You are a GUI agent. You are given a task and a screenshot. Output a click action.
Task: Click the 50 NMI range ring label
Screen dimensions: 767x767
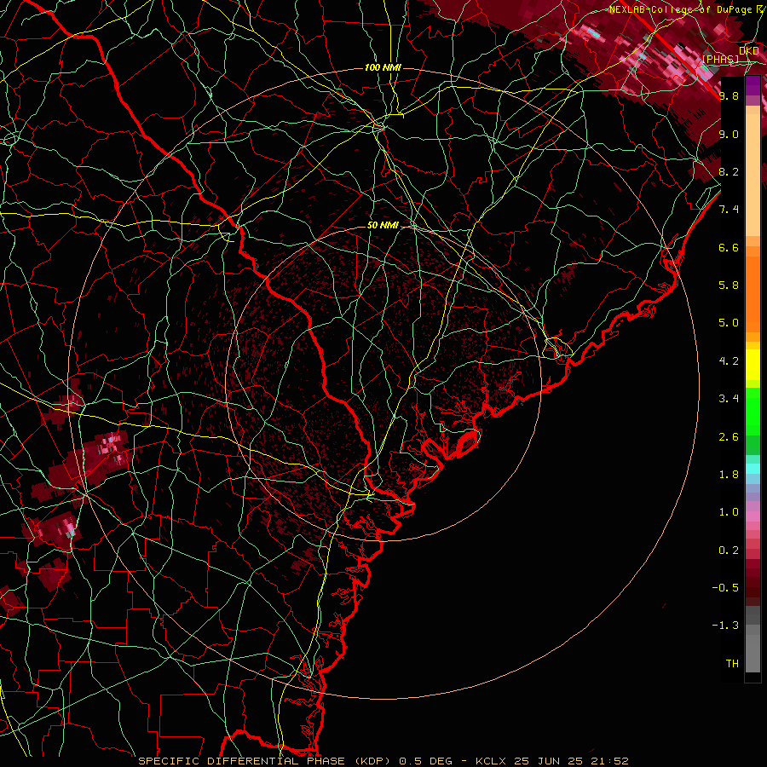[383, 225]
